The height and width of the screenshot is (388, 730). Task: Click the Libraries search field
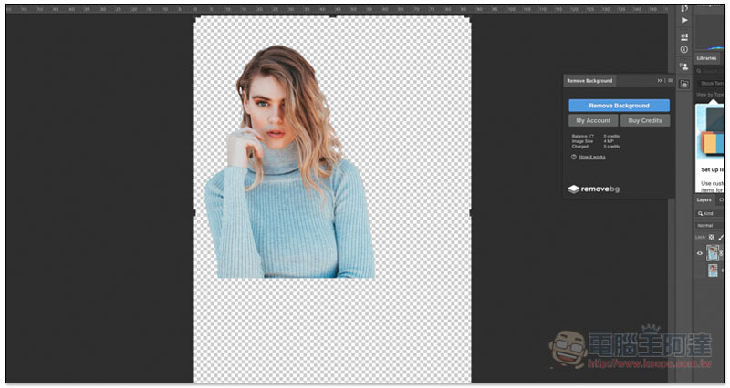(710, 71)
